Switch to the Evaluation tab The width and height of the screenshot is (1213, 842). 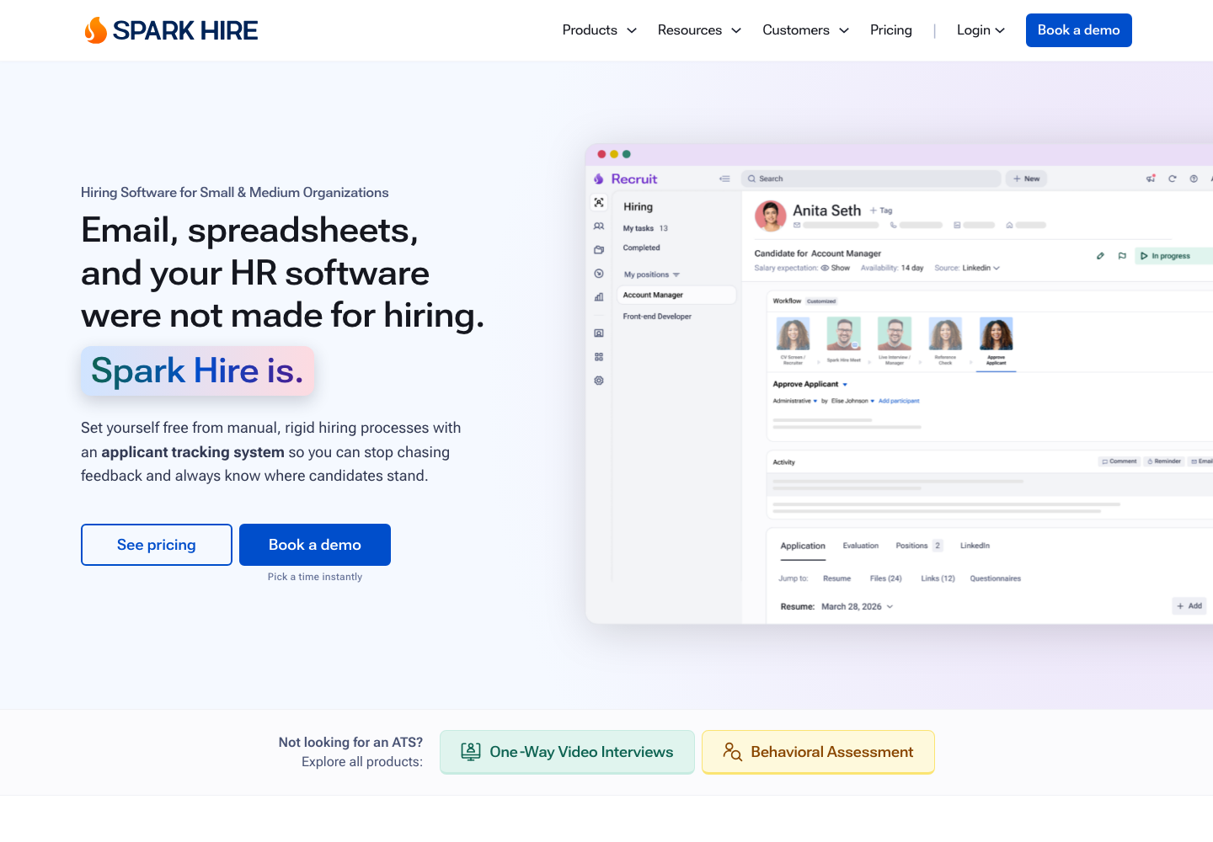pyautogui.click(x=861, y=546)
